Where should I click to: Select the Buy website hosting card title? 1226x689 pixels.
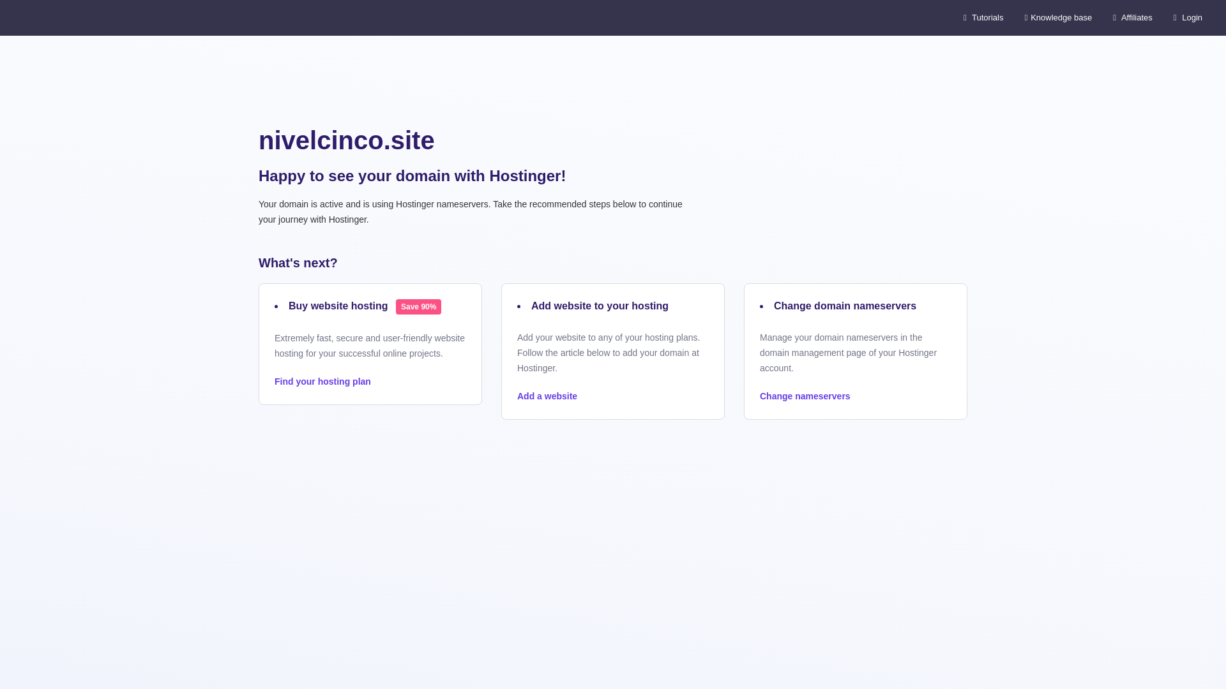pos(338,306)
